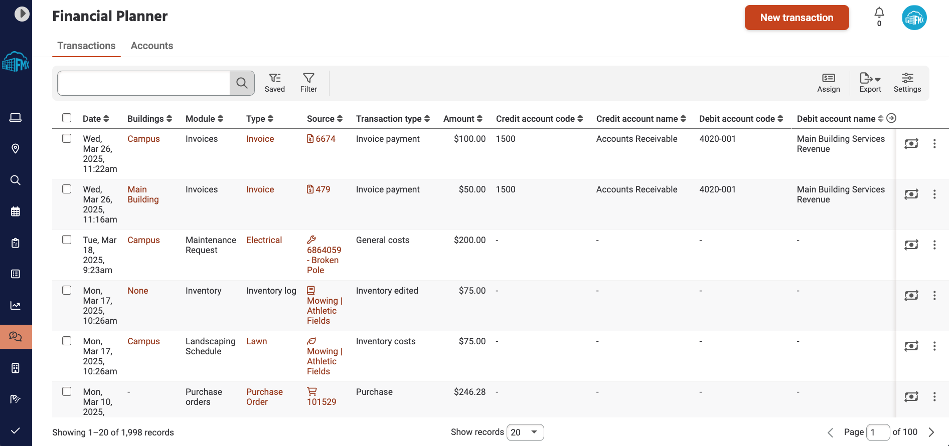
Task: Click the New transaction button
Action: (x=797, y=18)
